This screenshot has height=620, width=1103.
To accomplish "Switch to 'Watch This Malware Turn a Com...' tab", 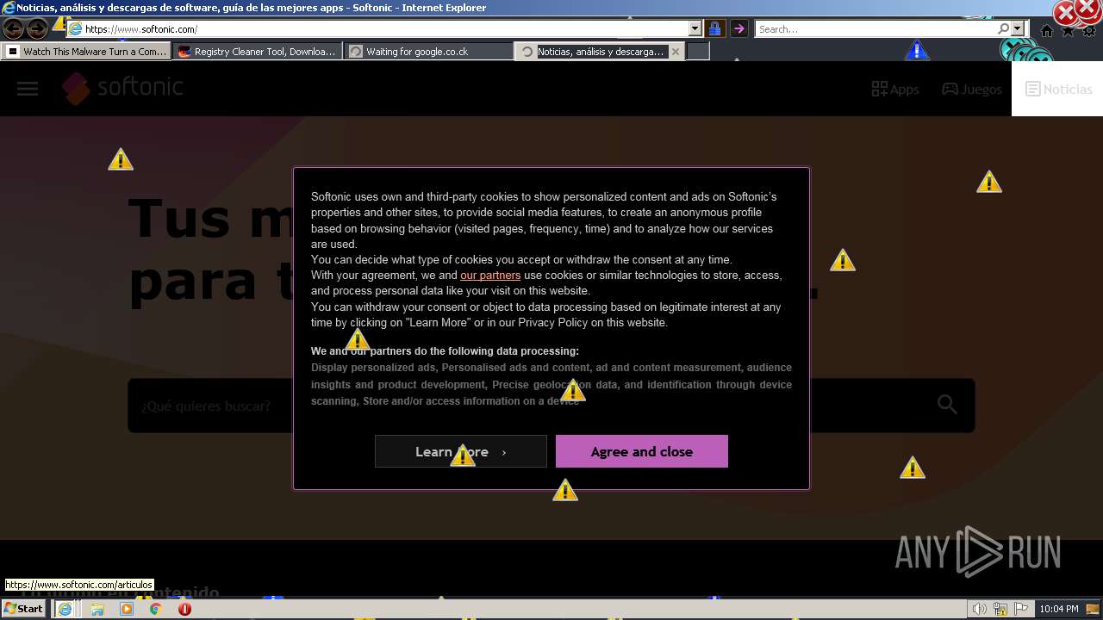I will 86,52.
